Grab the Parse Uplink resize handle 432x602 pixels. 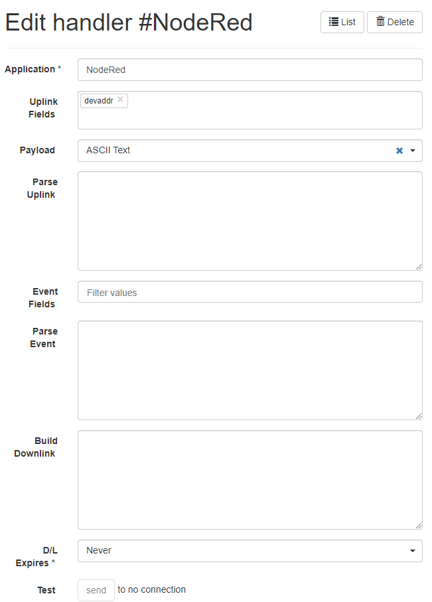point(419,267)
